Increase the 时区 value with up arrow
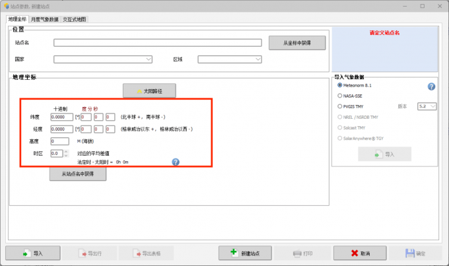The height and width of the screenshot is (266, 449). 66,152
